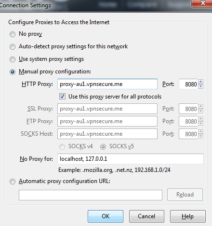Select Automatic proxy configuration URL option
Viewport: 212px width, 226px height.
(x=13, y=182)
